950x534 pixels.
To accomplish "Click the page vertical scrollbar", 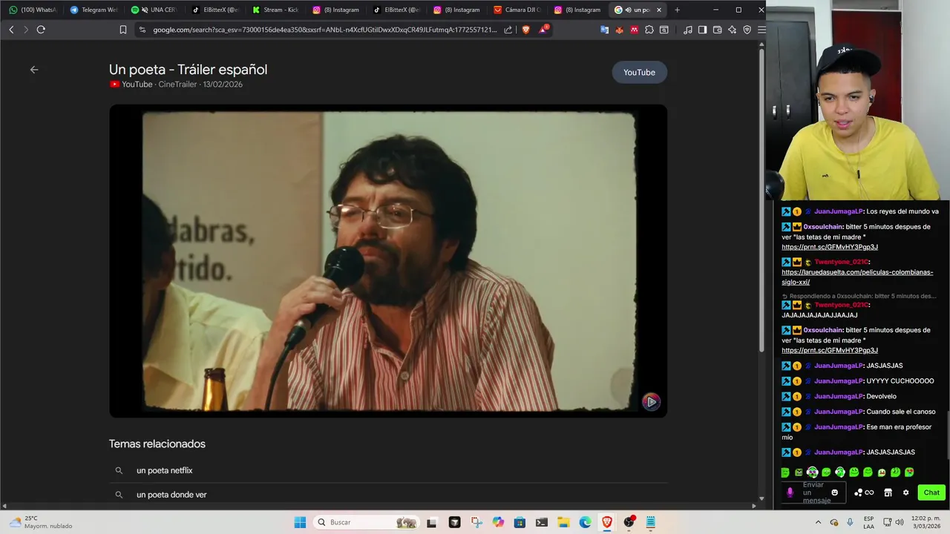I will click(761, 200).
